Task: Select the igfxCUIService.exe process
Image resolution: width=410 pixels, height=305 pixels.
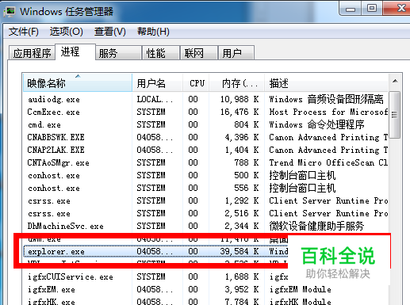Action: point(155,276)
